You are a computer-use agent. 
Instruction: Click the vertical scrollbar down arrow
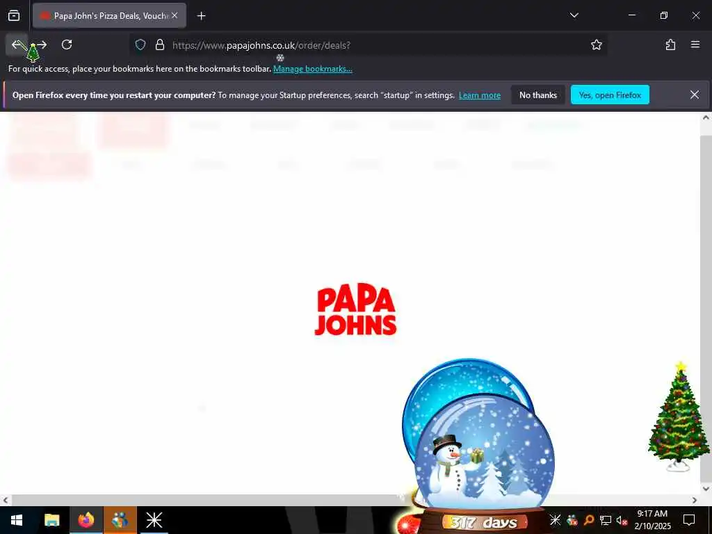(706, 489)
